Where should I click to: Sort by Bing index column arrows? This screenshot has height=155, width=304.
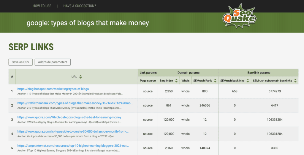tap(176, 81)
